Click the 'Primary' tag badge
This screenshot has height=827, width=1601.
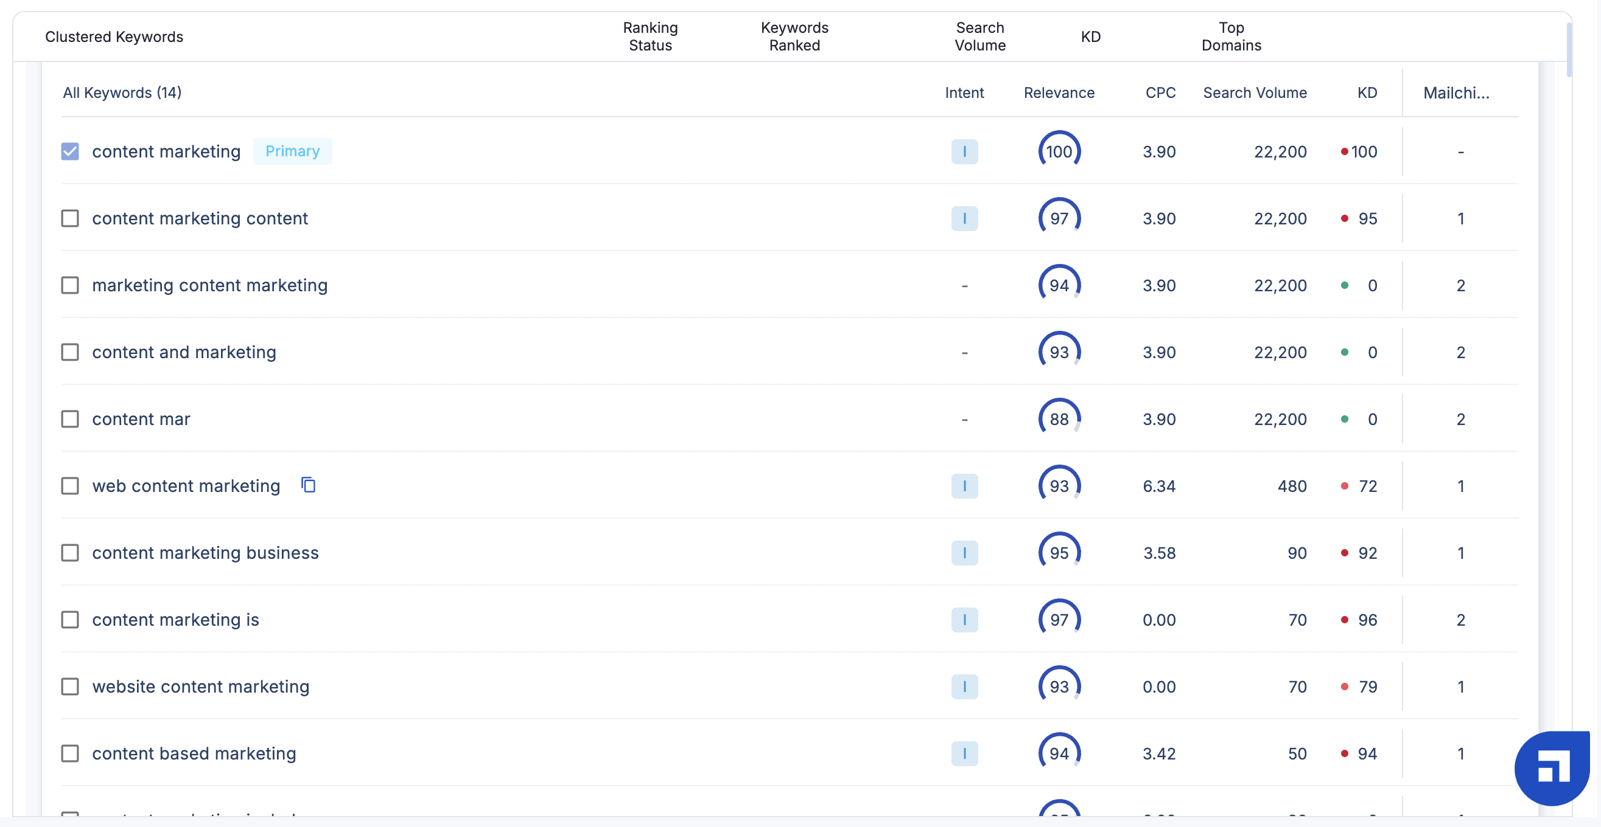(293, 151)
